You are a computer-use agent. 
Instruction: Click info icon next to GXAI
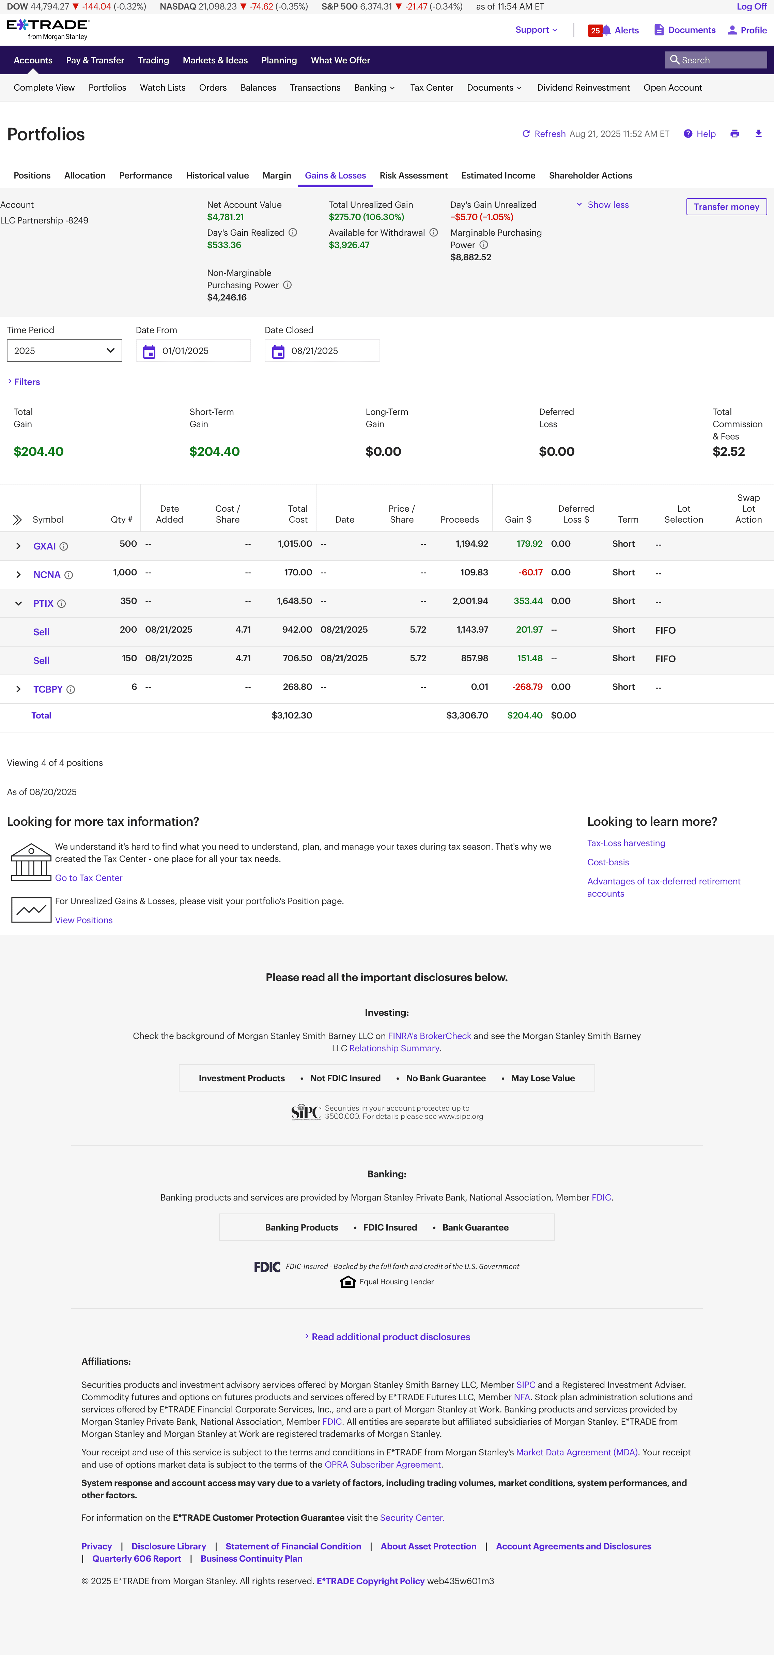coord(64,547)
